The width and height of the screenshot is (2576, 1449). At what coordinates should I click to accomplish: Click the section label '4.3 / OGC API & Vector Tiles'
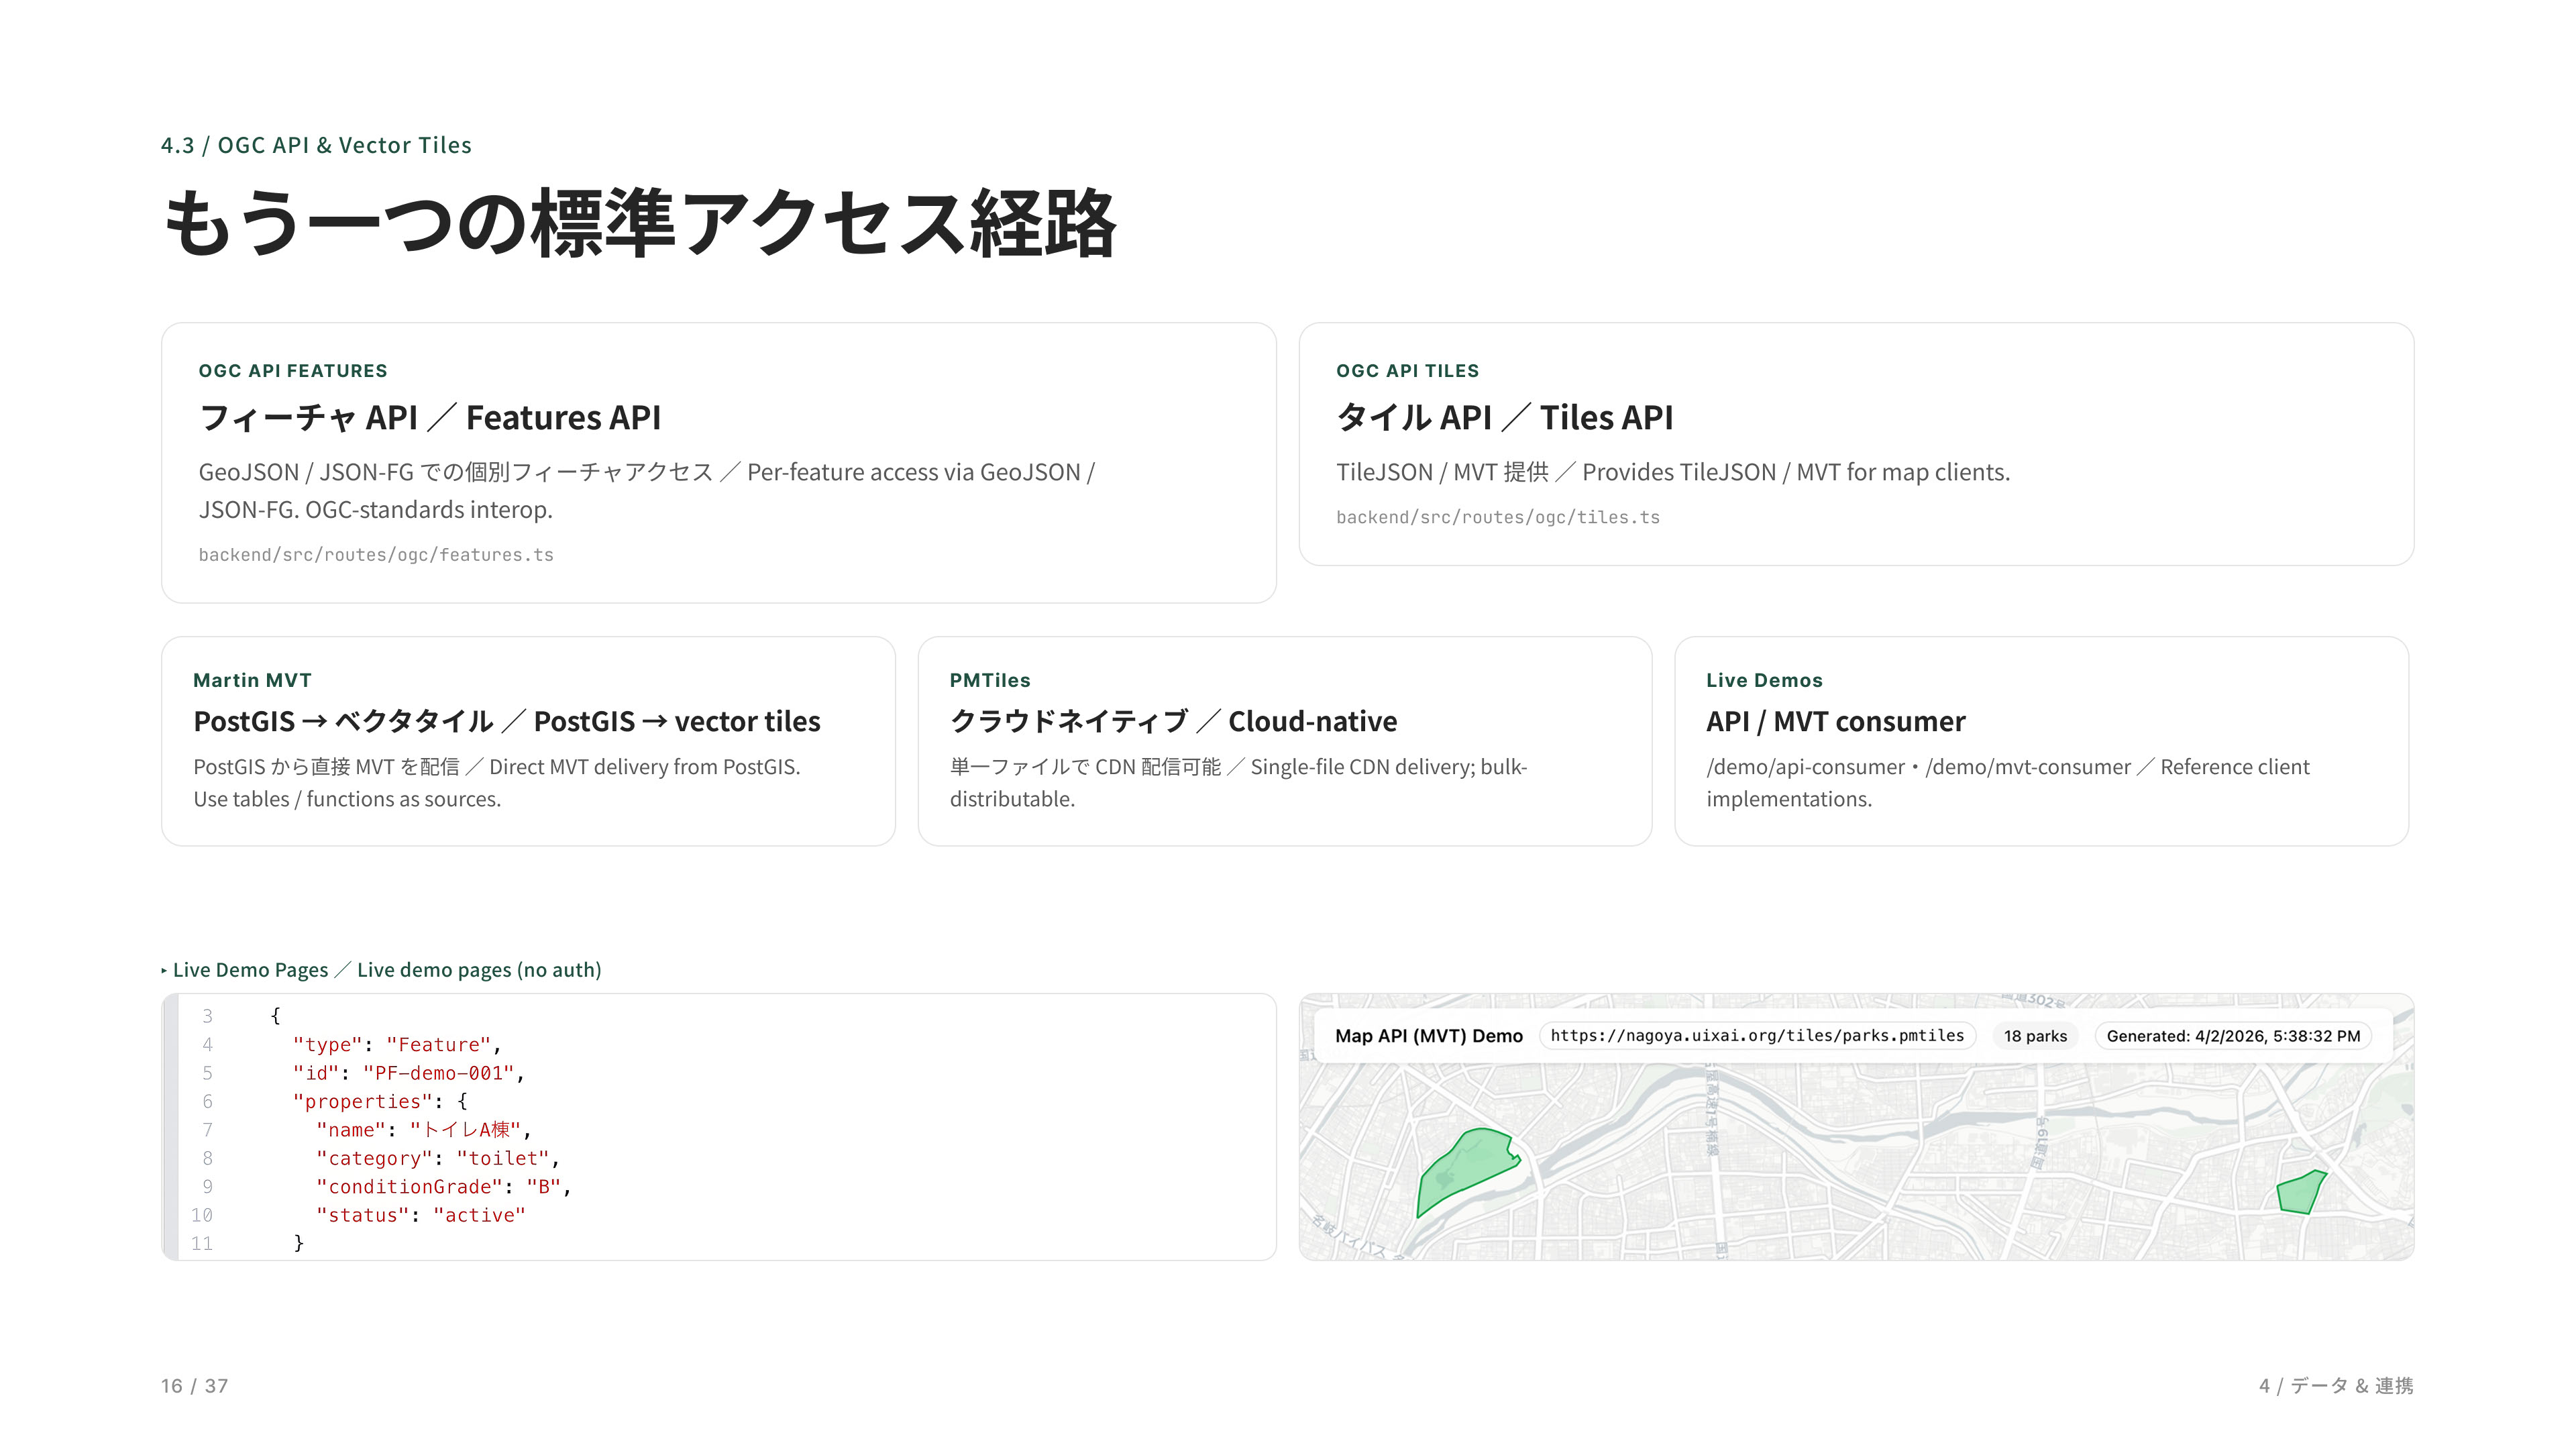tap(316, 145)
